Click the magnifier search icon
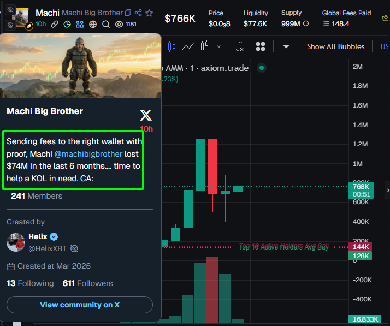 click(x=106, y=24)
